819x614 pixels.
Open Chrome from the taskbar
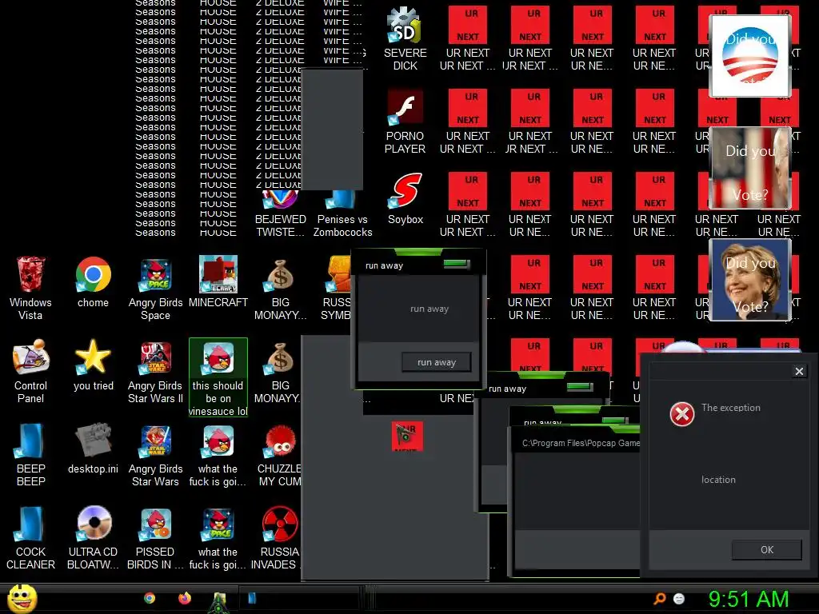click(150, 598)
